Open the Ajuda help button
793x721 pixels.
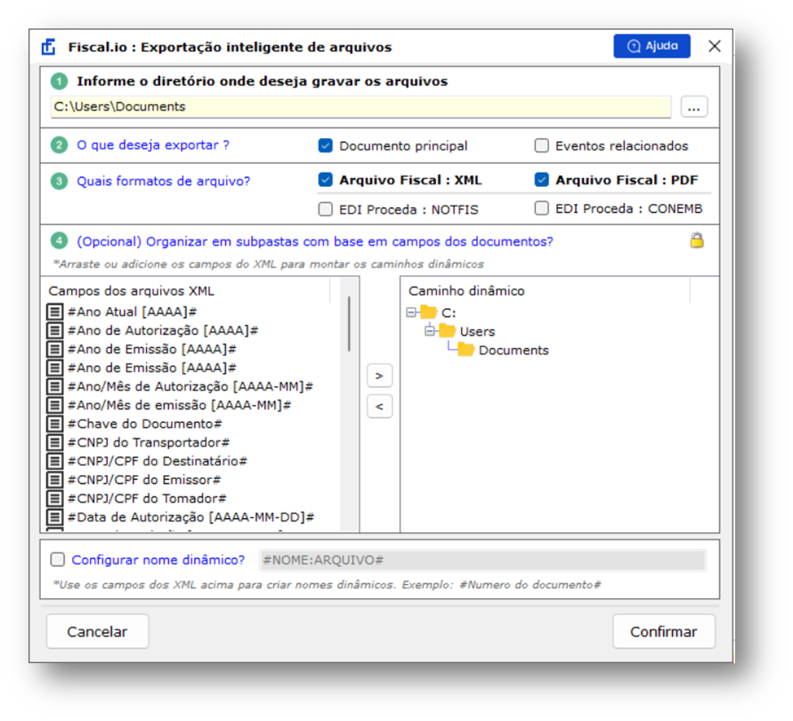(651, 46)
